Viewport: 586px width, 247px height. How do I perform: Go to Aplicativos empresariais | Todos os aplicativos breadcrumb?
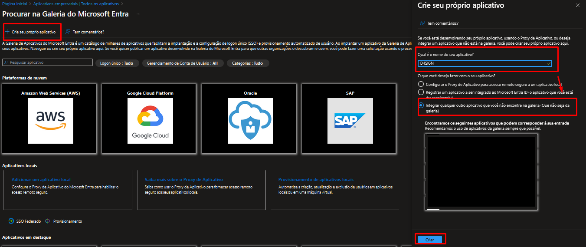point(76,3)
